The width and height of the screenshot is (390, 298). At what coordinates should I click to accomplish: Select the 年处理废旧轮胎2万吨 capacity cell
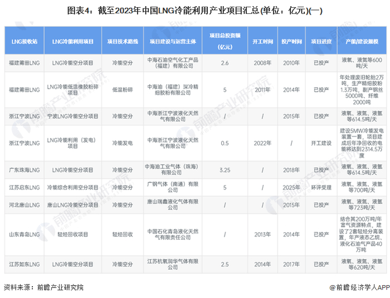362,90
